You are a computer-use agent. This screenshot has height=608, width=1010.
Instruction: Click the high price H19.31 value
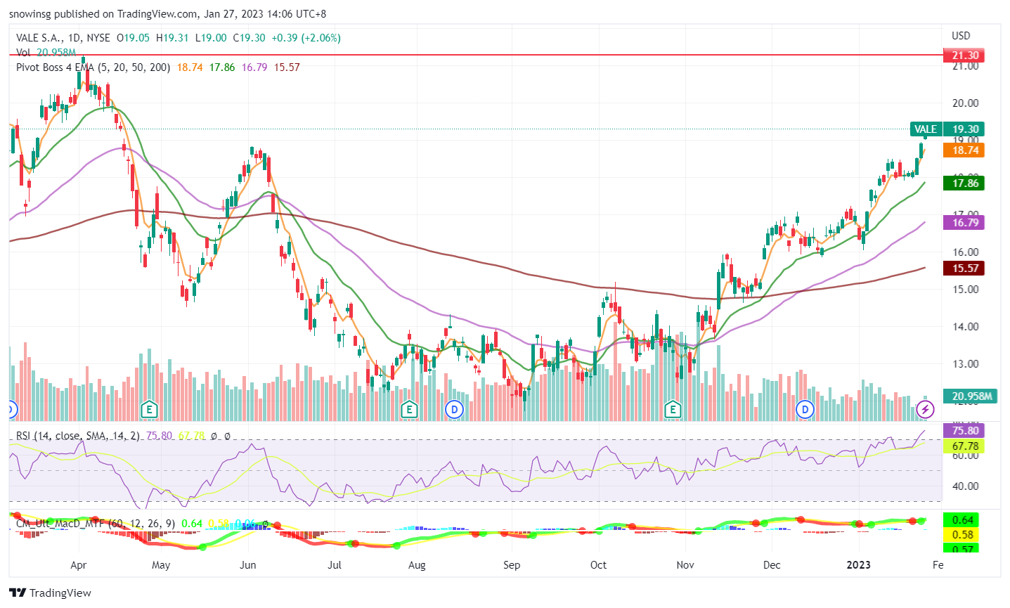pos(172,38)
